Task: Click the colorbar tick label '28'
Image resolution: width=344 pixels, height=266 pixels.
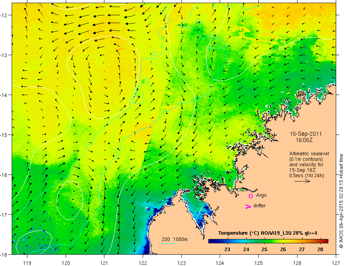Action: click(320, 249)
